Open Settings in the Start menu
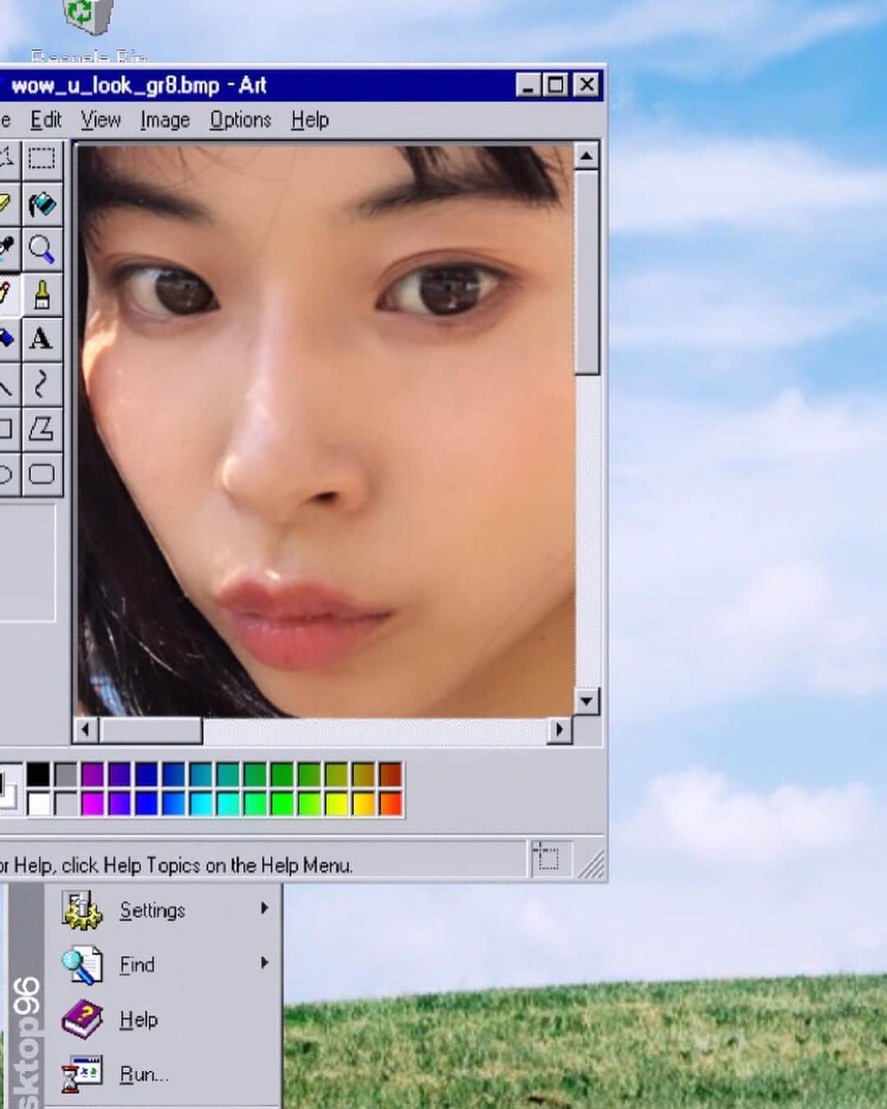Screen dimensions: 887x1109 point(164,910)
